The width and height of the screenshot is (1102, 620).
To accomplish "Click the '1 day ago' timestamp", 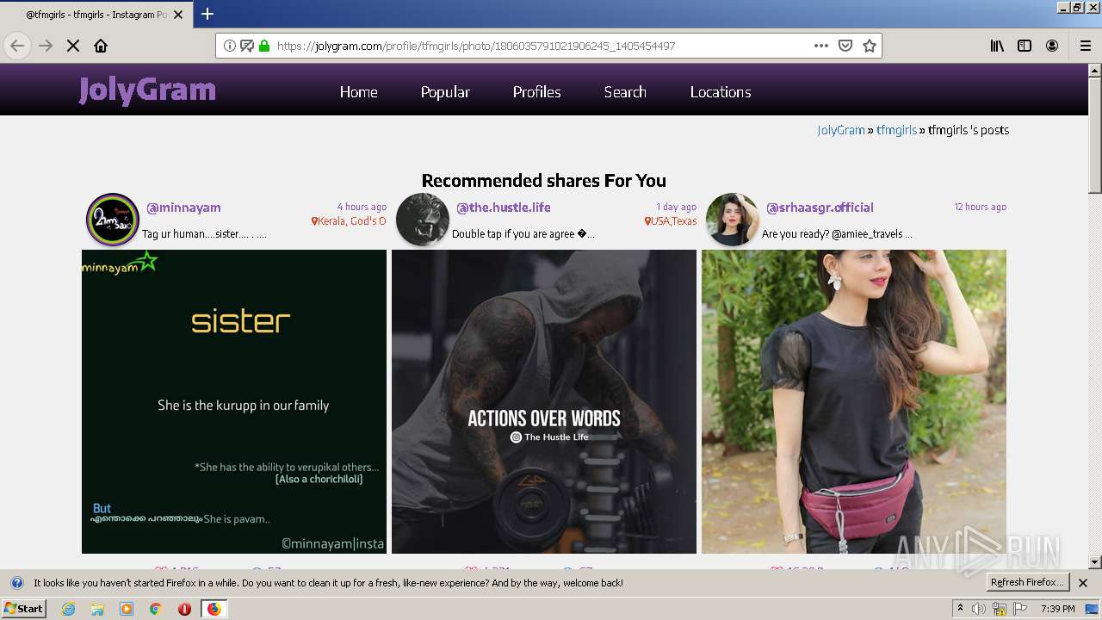I will (x=676, y=207).
